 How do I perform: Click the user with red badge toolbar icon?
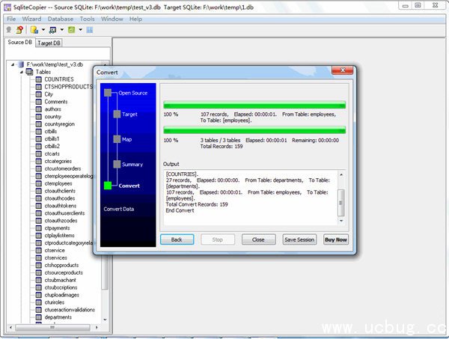[x=19, y=30]
